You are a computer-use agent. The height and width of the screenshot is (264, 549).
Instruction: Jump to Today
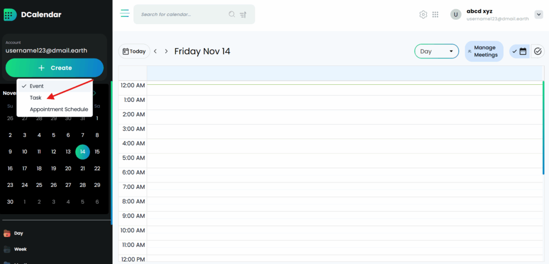pos(134,52)
